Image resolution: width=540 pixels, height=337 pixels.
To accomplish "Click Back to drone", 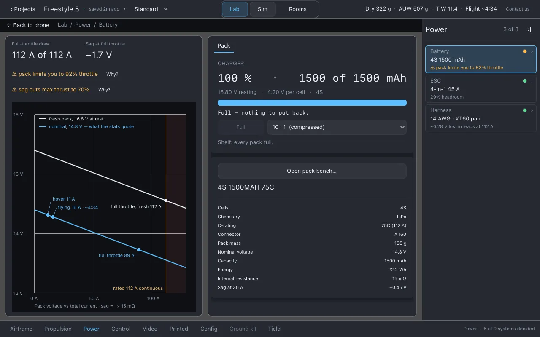I will pyautogui.click(x=28, y=25).
